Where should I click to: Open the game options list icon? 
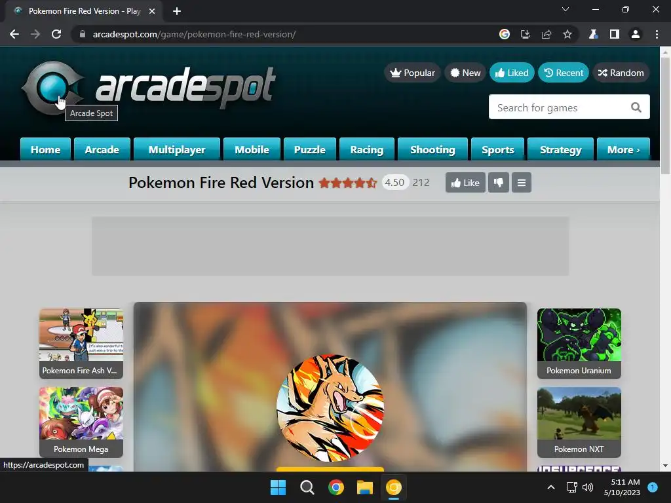[521, 183]
